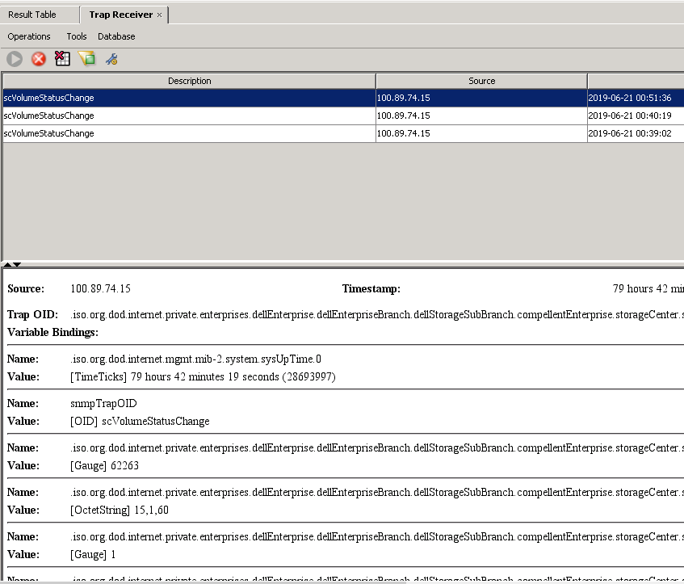684x584 pixels.
Task: Clear the trap table with the grid-delete icon
Action: tap(62, 58)
